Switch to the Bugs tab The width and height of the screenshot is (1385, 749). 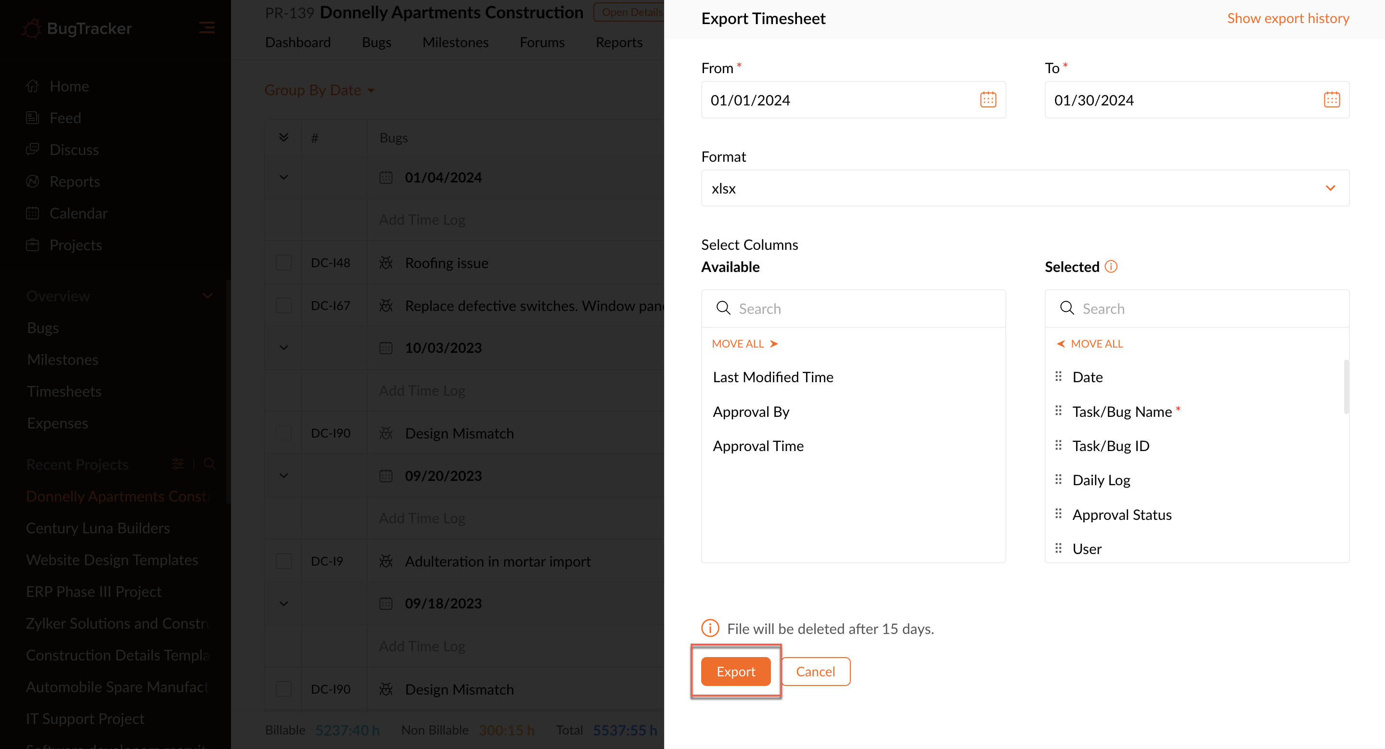tap(376, 42)
